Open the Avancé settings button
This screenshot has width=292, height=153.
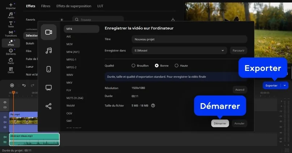click(240, 90)
